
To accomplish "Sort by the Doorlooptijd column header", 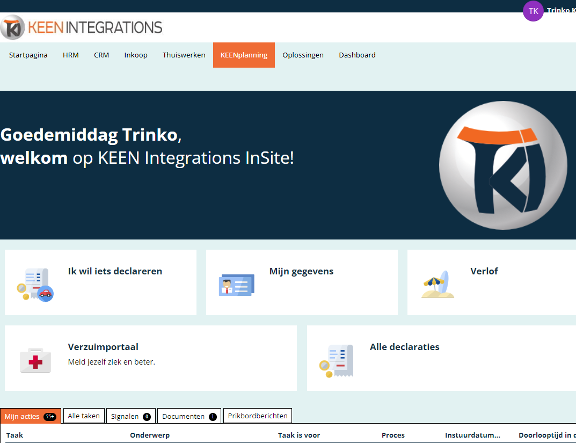I will click(547, 435).
